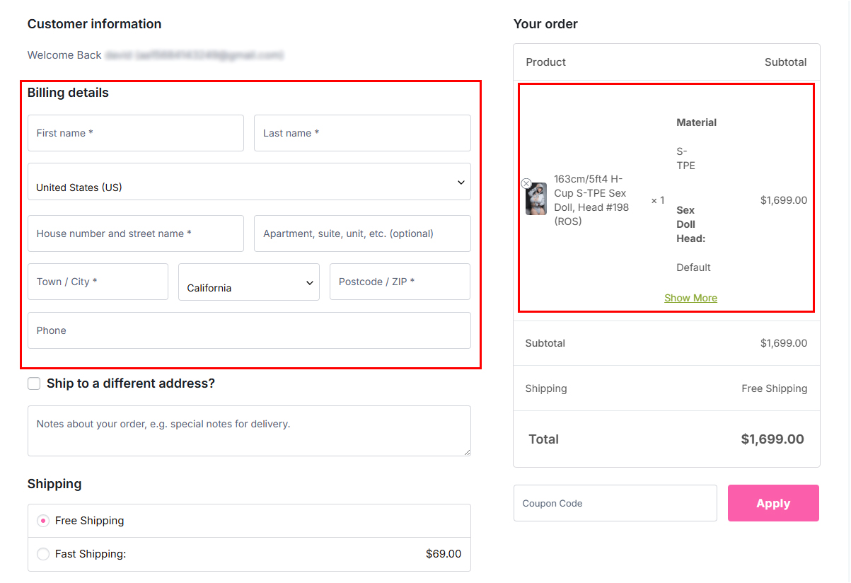Focus the Phone field
Image resolution: width=851 pixels, height=583 pixels.
[x=249, y=330]
